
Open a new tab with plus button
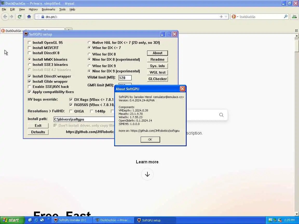pos(69,29)
